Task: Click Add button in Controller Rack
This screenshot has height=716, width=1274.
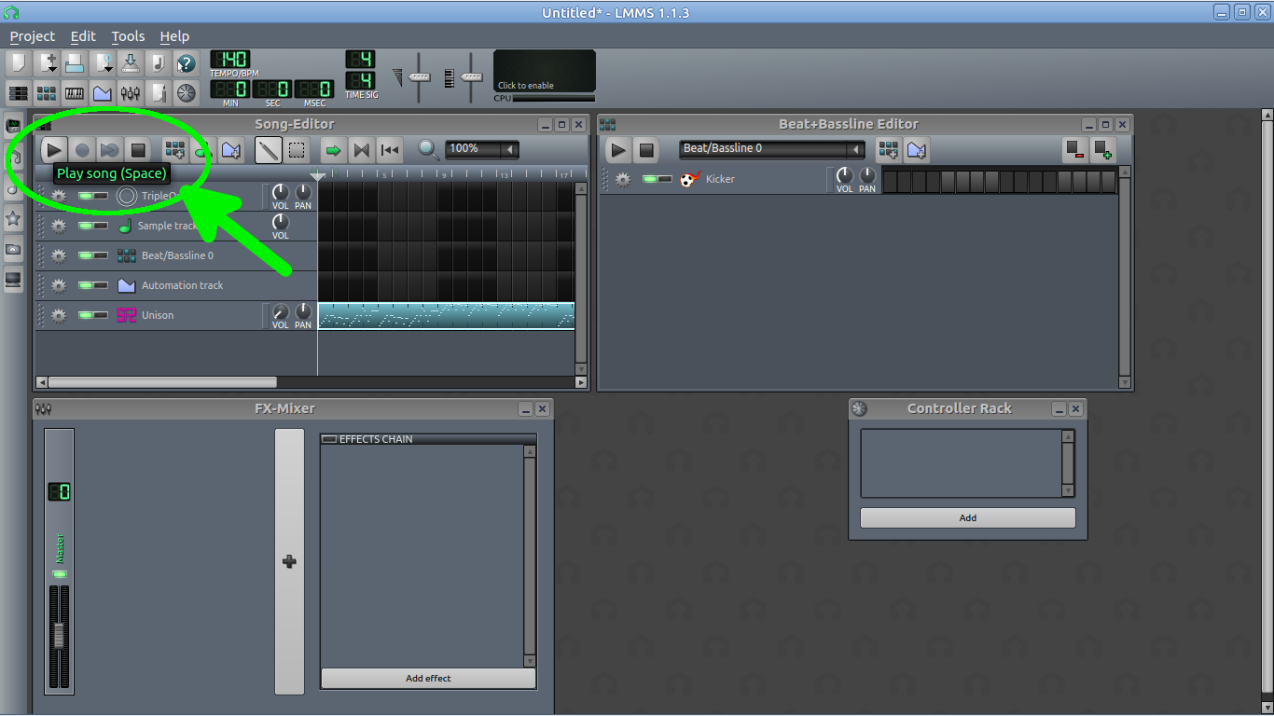Action: pyautogui.click(x=967, y=517)
